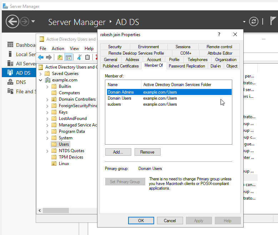Open the dropdown arrow beside the refresh icon
The height and width of the screenshot is (235, 278).
(x=244, y=22)
